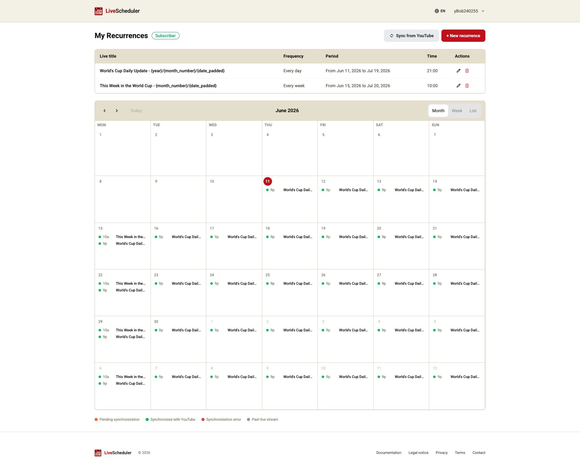This screenshot has height=471, width=580.
Task: Switch to List view
Action: point(473,111)
